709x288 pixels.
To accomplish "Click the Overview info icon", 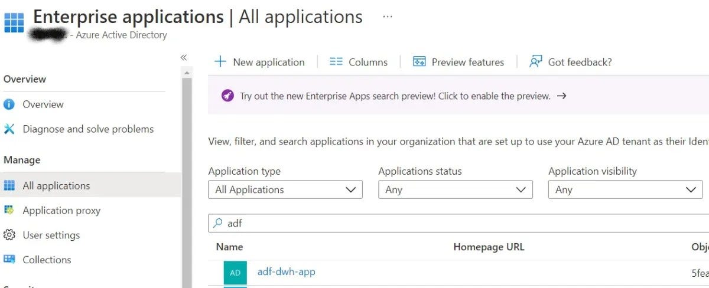I will pos(9,104).
